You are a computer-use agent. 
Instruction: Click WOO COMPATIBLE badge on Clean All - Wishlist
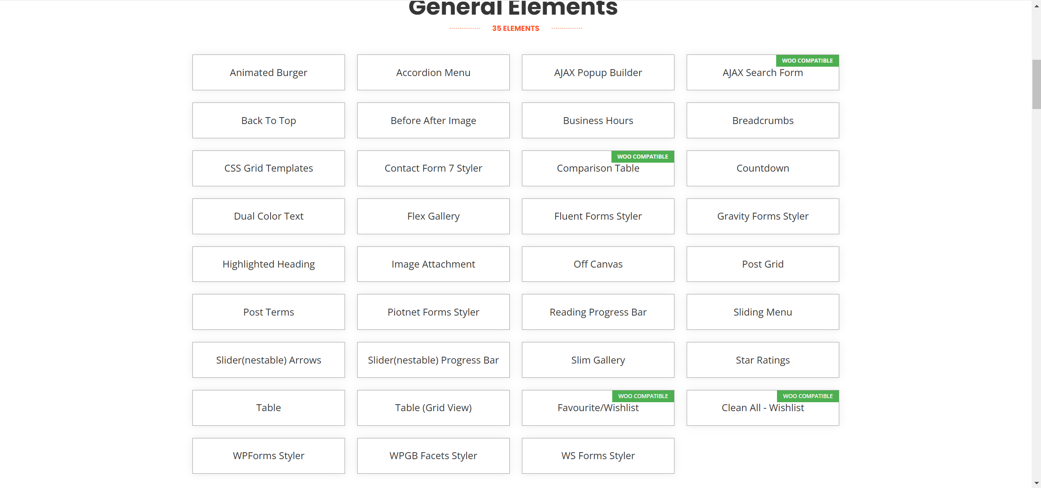pyautogui.click(x=807, y=396)
